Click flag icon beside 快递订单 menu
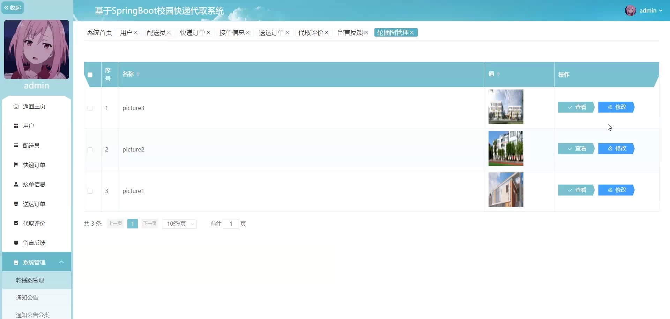The image size is (670, 319). pyautogui.click(x=16, y=165)
